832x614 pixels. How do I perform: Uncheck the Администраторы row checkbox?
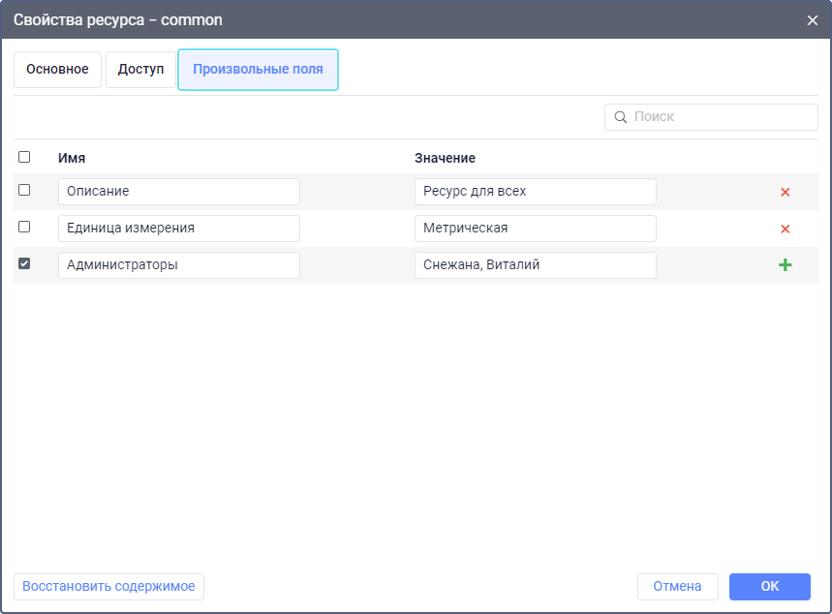pos(24,263)
